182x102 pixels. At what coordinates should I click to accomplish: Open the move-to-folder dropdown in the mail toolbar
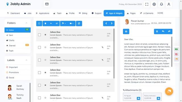72,24
